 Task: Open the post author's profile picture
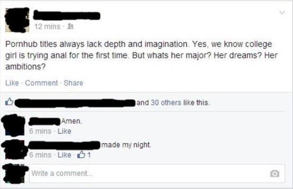point(17,20)
